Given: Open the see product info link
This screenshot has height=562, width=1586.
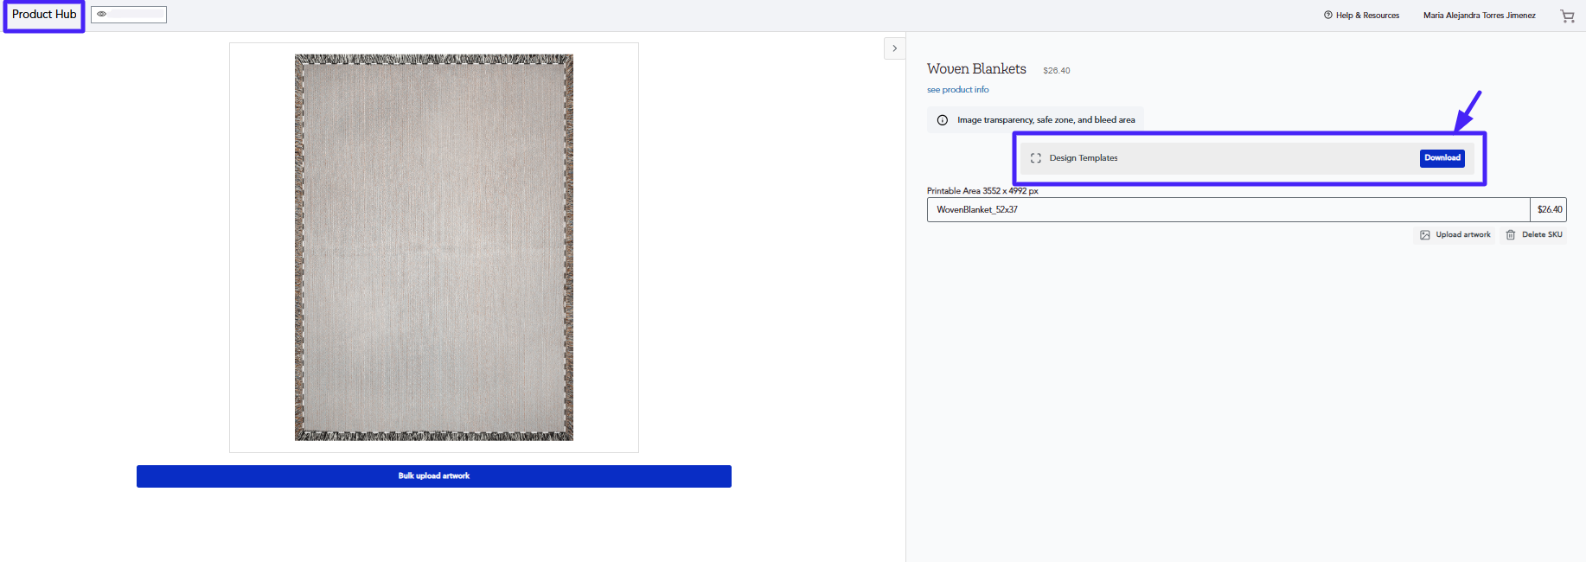Looking at the screenshot, I should click(957, 90).
